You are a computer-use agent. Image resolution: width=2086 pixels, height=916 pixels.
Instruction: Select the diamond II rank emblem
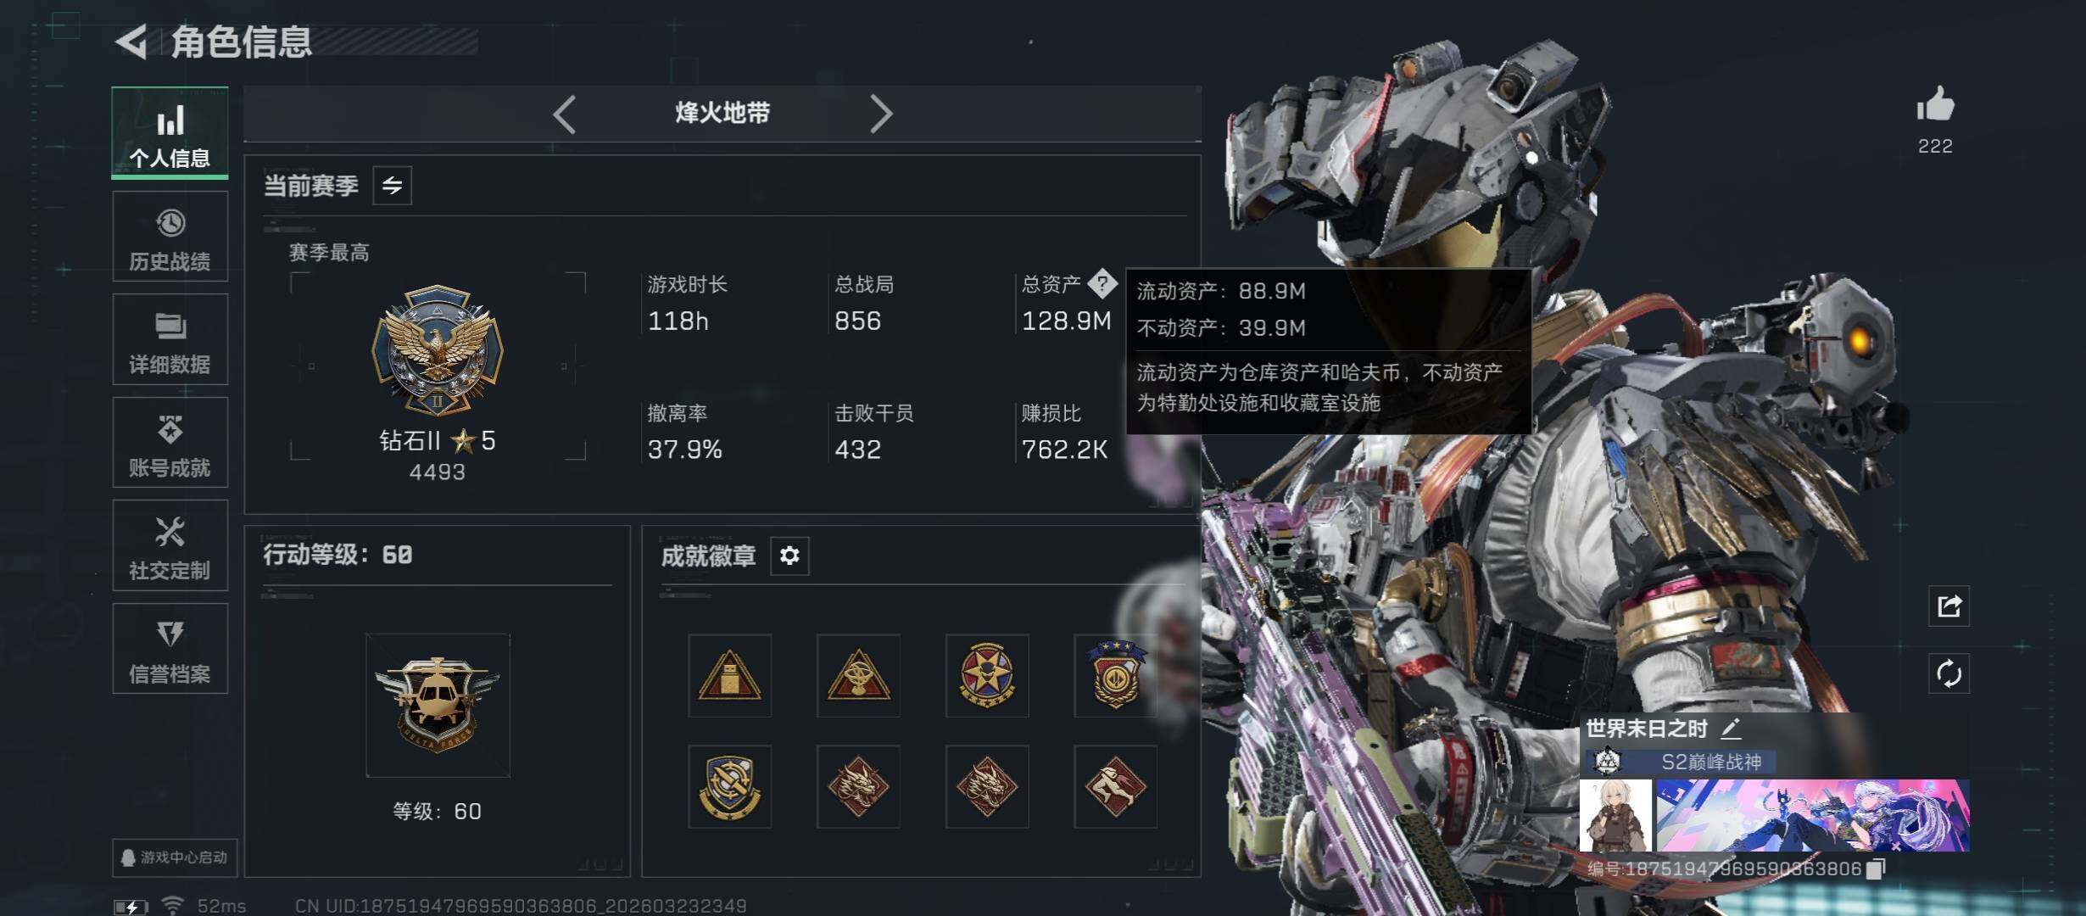[x=438, y=349]
